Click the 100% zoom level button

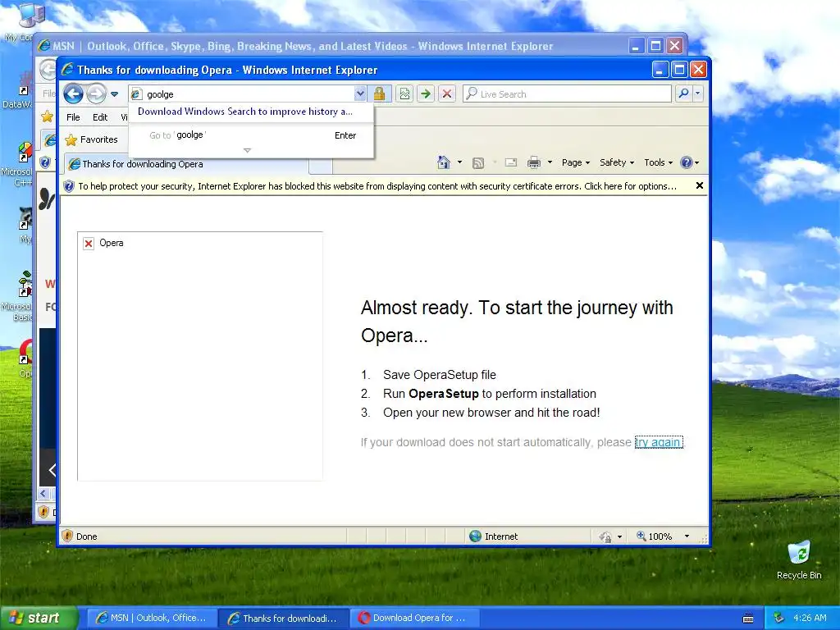point(654,536)
